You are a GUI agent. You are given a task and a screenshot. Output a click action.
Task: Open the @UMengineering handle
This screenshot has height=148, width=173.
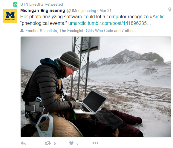(81, 11)
